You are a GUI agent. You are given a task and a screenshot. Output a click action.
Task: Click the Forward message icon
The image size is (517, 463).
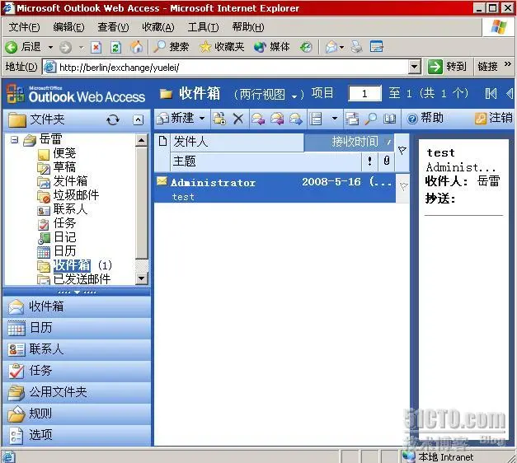click(x=296, y=119)
